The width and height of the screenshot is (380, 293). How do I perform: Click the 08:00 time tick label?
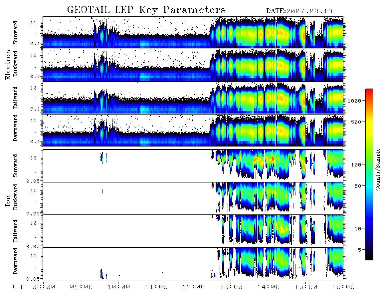tap(44, 287)
